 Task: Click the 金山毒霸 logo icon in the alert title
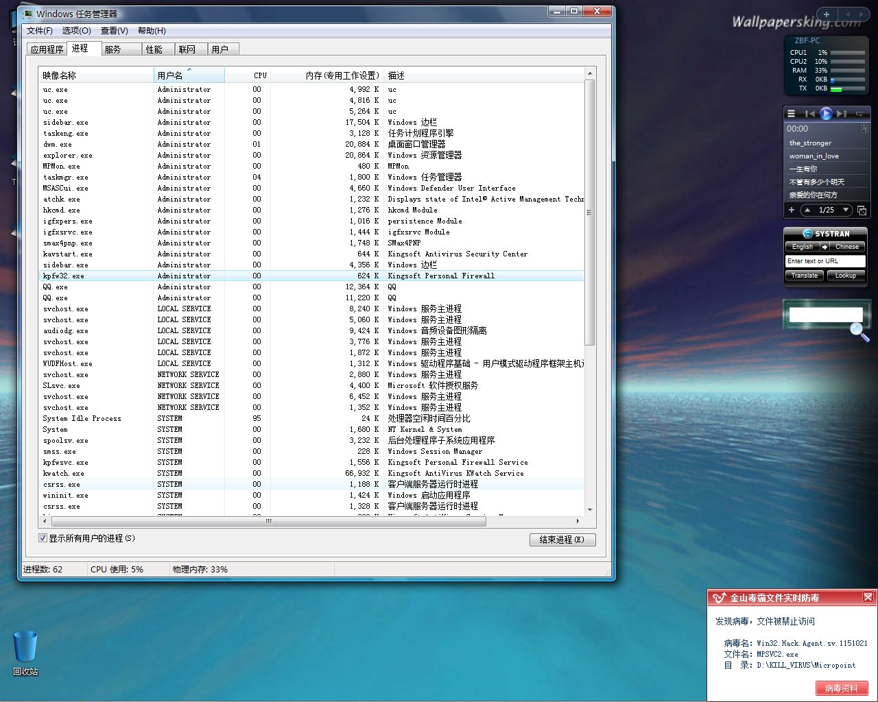pyautogui.click(x=719, y=598)
